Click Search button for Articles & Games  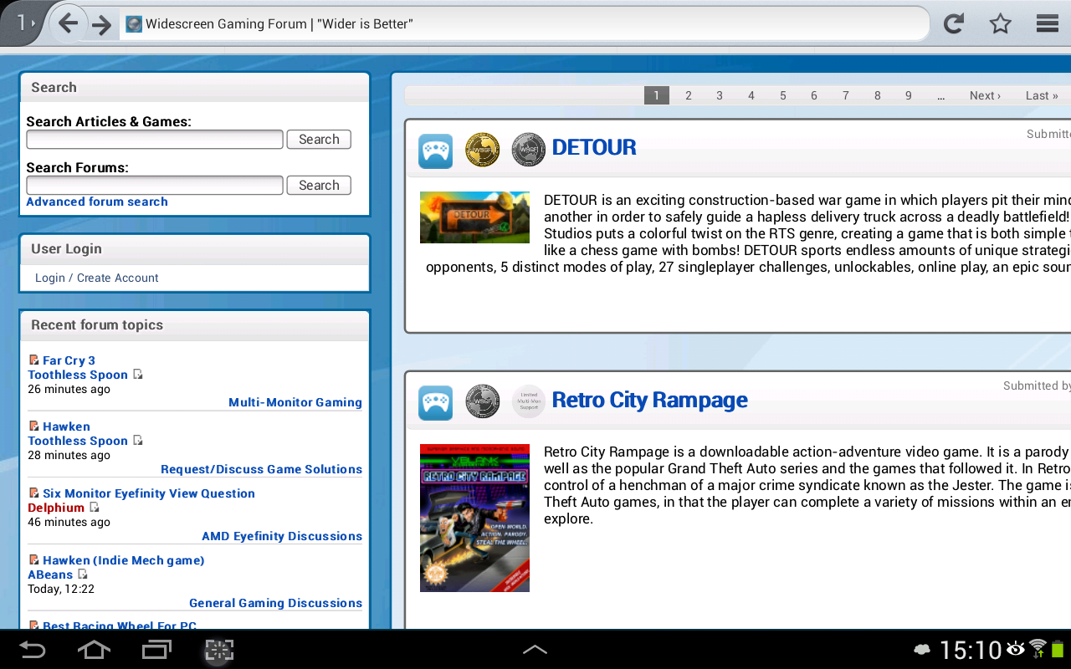[319, 140]
